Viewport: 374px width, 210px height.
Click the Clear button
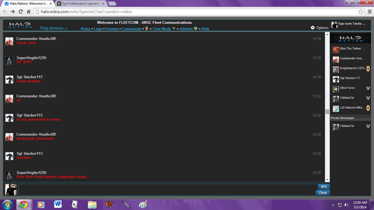click(x=323, y=192)
